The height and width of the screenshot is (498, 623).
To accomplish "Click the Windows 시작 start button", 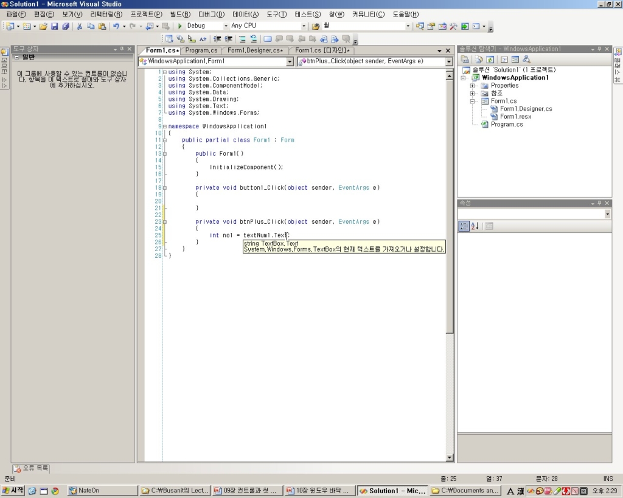I will pyautogui.click(x=13, y=491).
